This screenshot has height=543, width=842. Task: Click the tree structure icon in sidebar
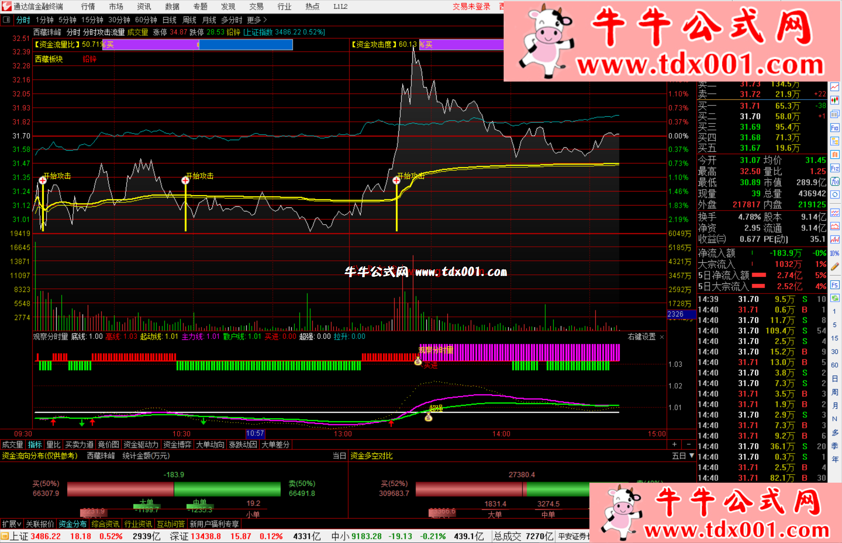[x=835, y=141]
